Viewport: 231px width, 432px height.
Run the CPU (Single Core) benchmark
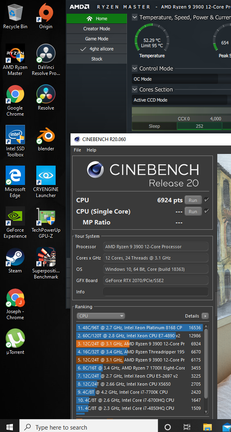[x=193, y=212]
